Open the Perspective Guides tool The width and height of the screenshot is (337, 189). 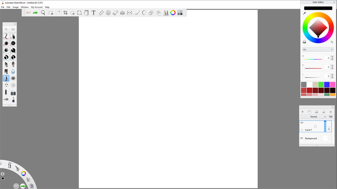tap(122, 13)
